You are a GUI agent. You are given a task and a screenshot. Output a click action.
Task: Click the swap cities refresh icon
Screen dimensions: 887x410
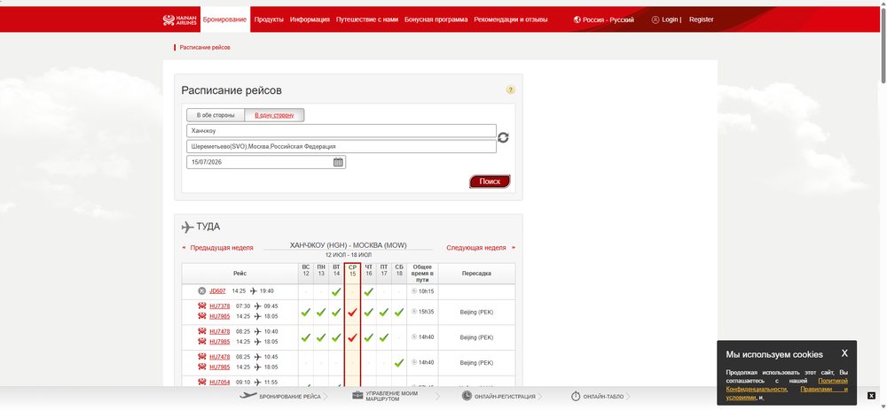tap(503, 137)
